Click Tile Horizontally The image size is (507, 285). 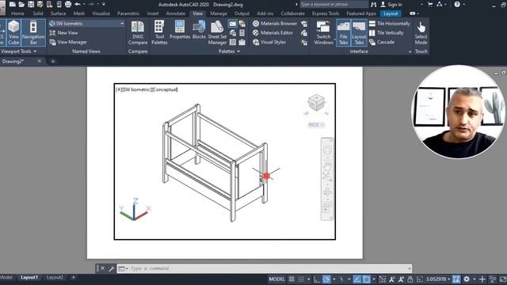(390, 24)
